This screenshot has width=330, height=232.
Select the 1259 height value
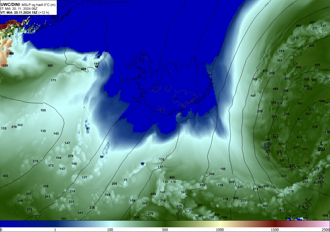point(4,66)
